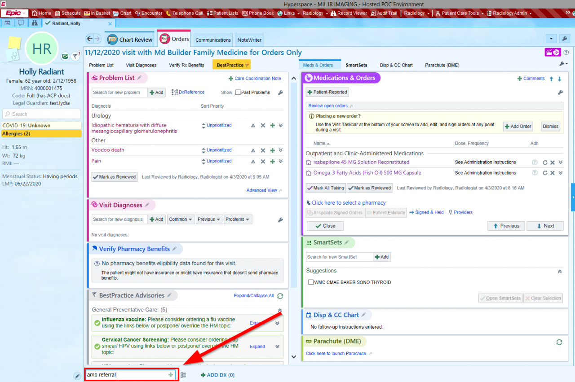Collapse the SmartSets Suggestions section
Screen dimensions: 575x382
[559, 272]
